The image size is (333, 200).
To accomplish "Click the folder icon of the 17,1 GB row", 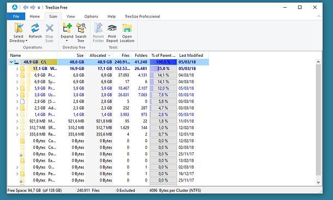I will tap(22, 69).
